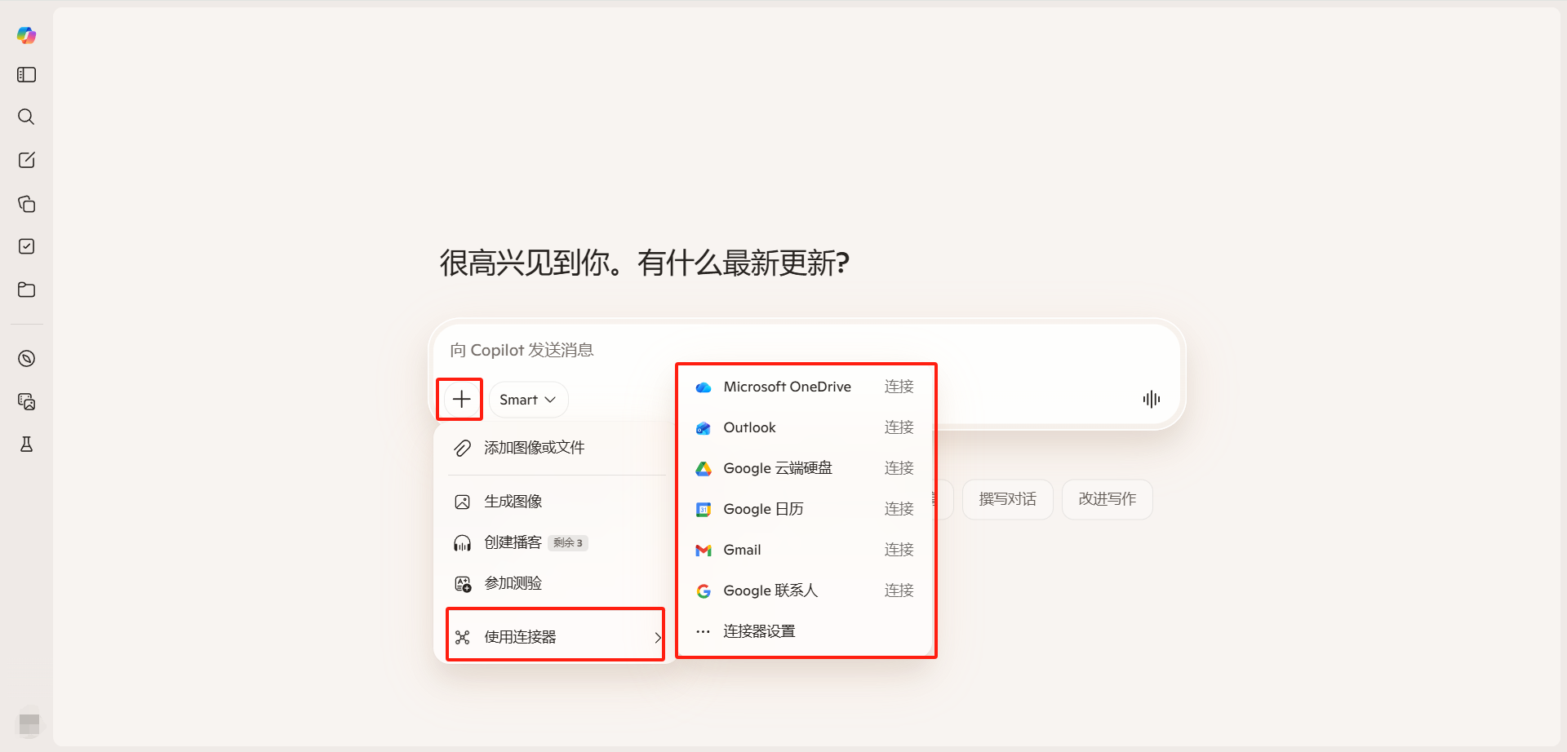Connect the Gmail connector
This screenshot has height=752, width=1567.
tap(899, 550)
